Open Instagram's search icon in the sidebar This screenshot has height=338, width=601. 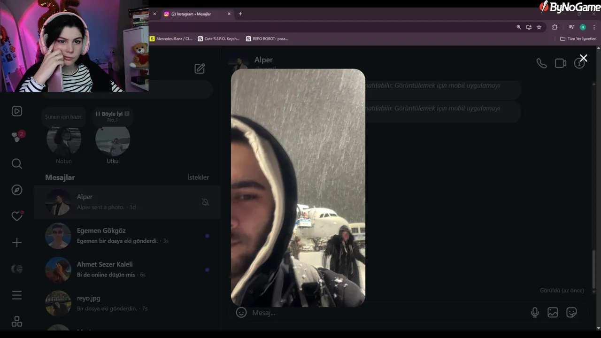tap(17, 164)
